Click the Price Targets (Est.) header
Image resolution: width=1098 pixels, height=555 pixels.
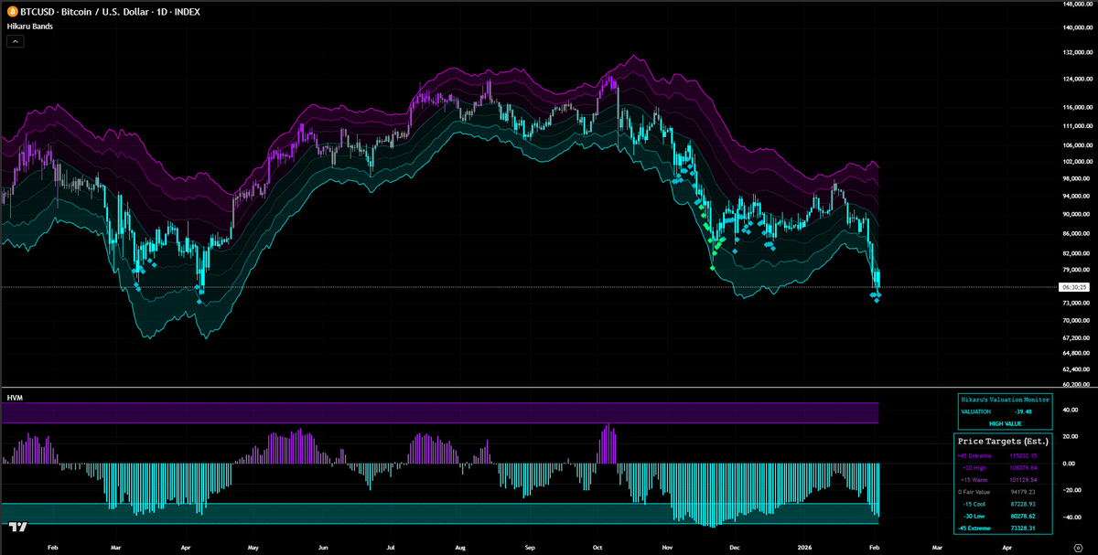point(1003,441)
